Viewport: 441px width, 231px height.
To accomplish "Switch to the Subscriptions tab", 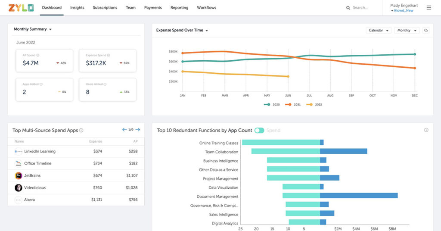I will pos(105,8).
